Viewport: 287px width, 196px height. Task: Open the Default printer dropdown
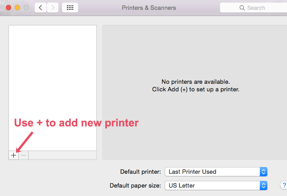pyautogui.click(x=216, y=171)
